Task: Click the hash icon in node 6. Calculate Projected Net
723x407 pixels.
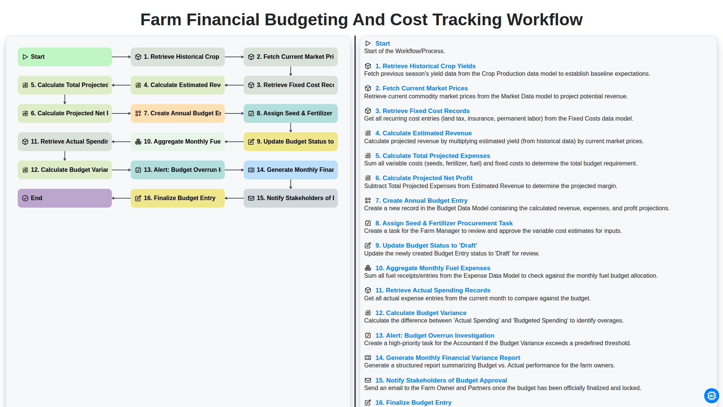Action: pyautogui.click(x=25, y=113)
